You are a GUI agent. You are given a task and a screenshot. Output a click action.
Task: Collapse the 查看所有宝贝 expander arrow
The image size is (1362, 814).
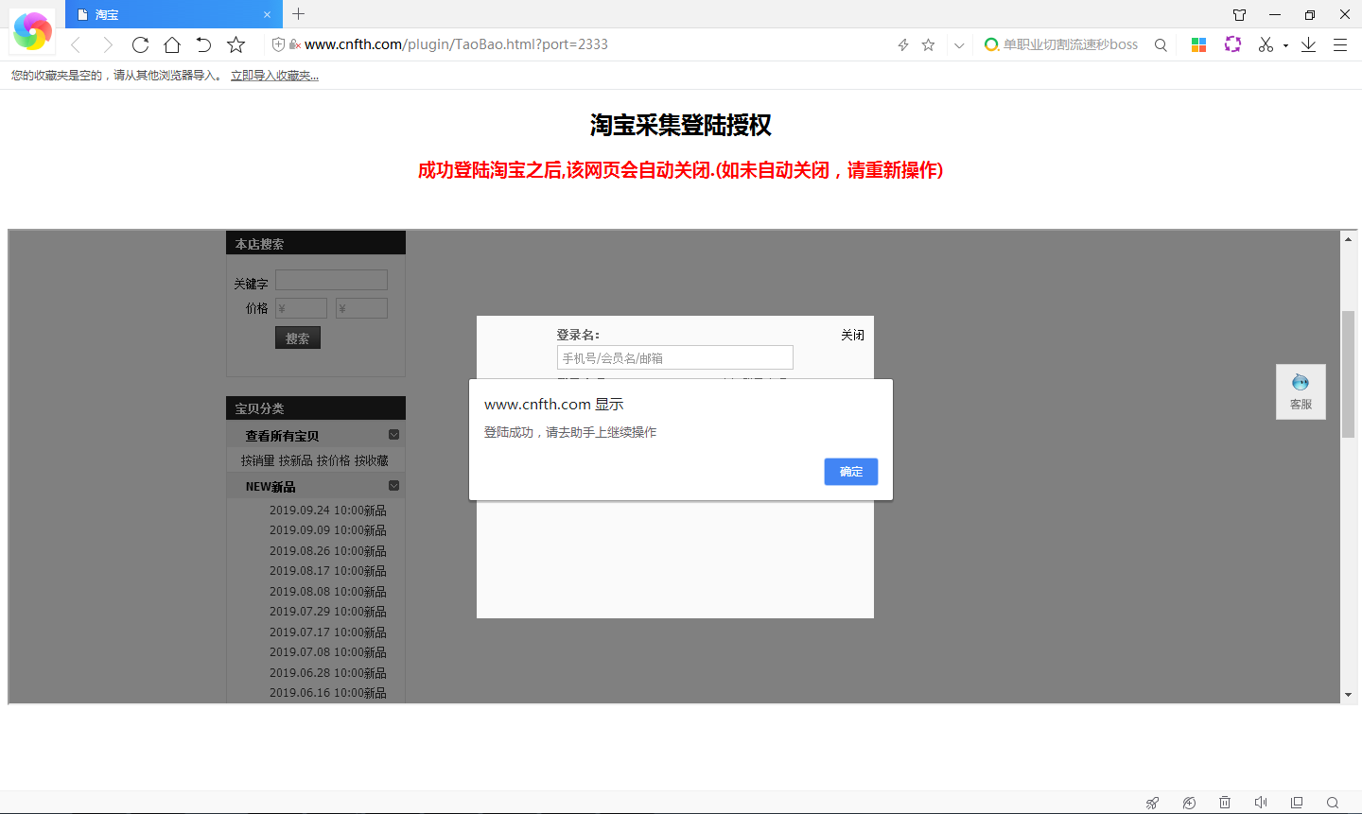tap(394, 435)
